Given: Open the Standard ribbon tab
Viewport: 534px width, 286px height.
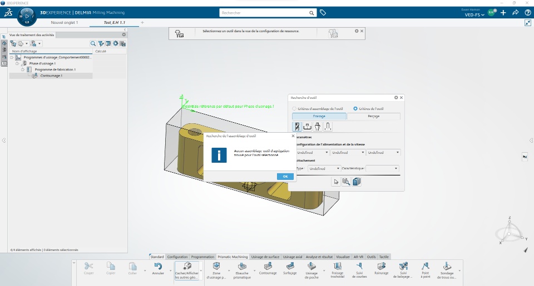Looking at the screenshot, I should [157, 257].
